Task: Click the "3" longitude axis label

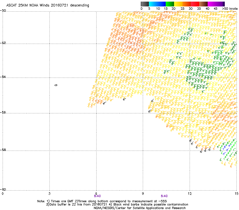Action: click(x=49, y=194)
